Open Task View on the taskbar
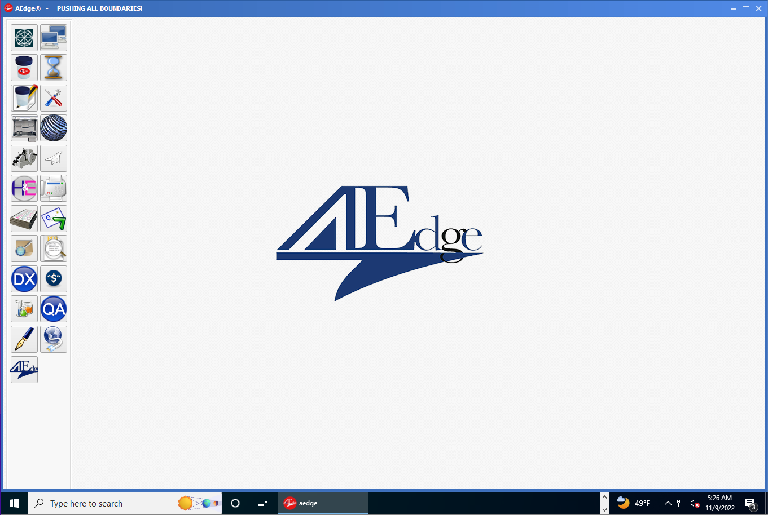Image resolution: width=768 pixels, height=515 pixels. (x=262, y=503)
